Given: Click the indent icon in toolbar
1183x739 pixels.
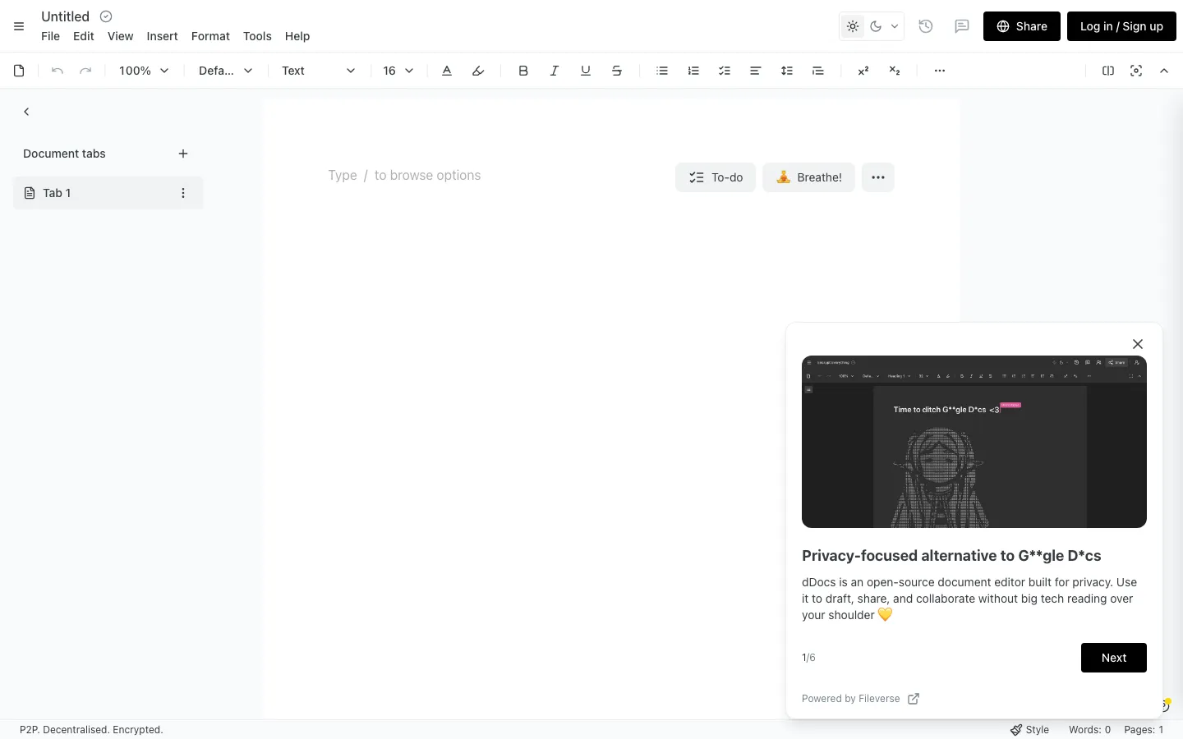Looking at the screenshot, I should pyautogui.click(x=818, y=71).
